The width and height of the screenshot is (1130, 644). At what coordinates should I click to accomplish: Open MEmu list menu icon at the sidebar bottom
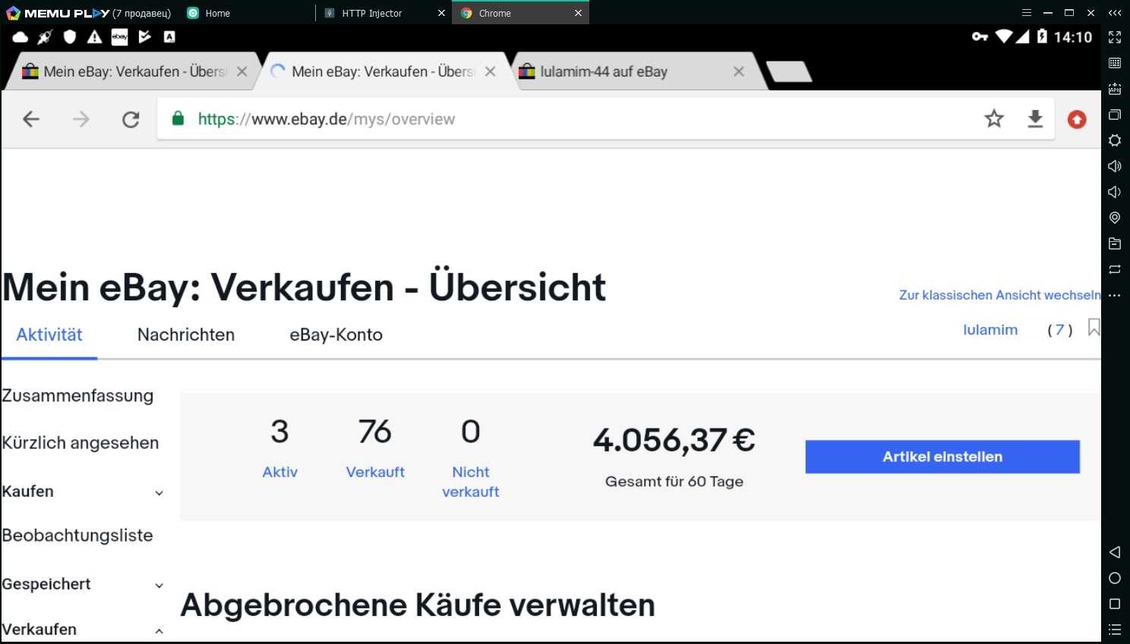[1115, 630]
